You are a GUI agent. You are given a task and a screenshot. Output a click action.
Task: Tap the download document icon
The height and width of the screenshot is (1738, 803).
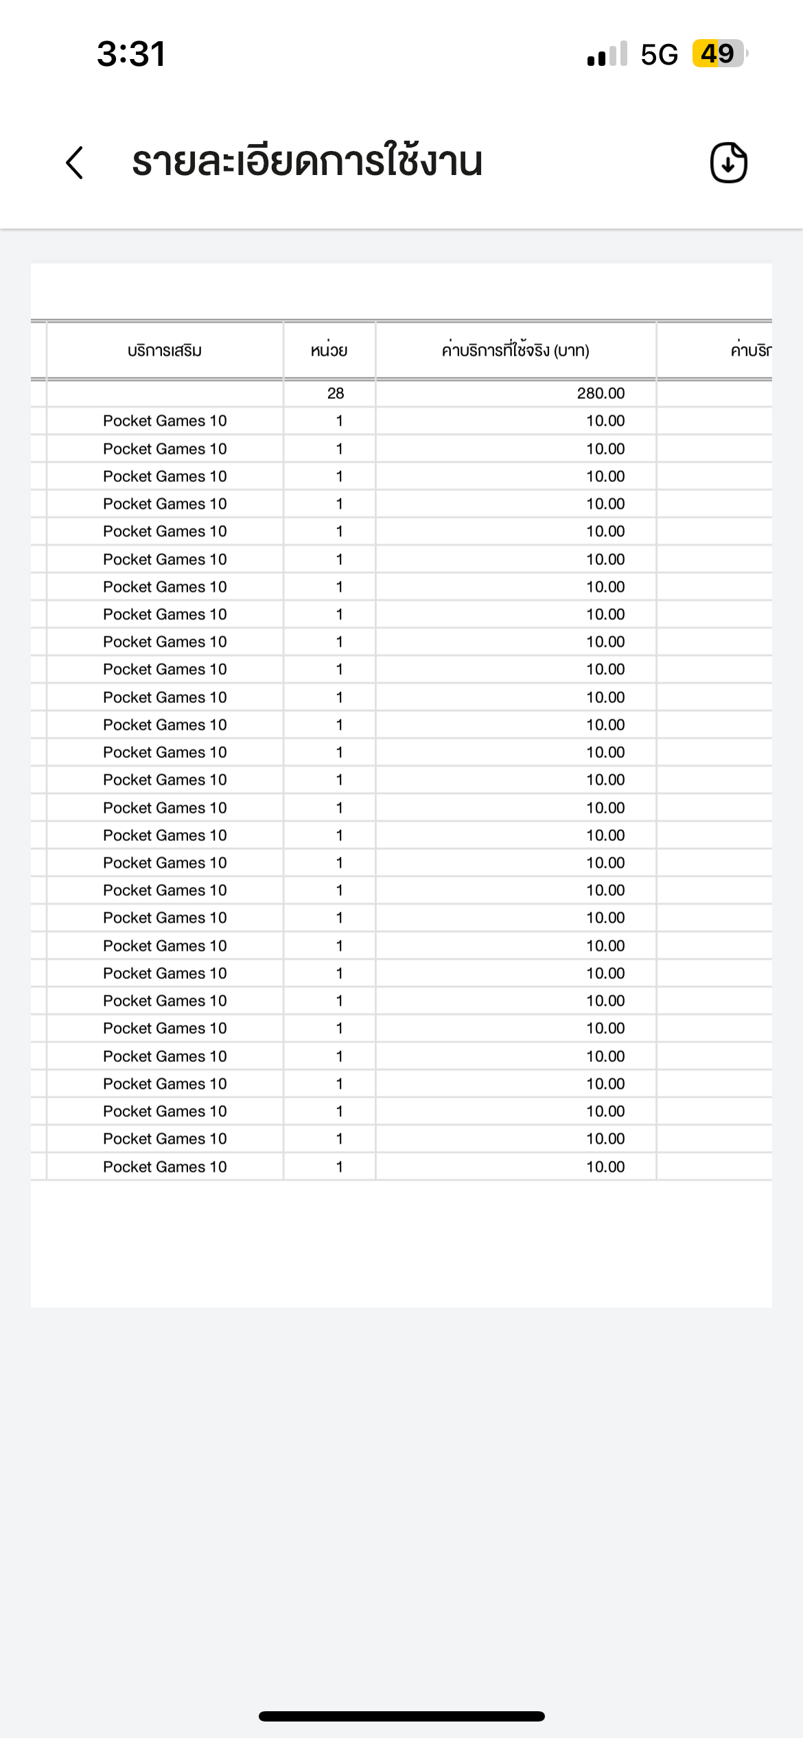pos(728,163)
